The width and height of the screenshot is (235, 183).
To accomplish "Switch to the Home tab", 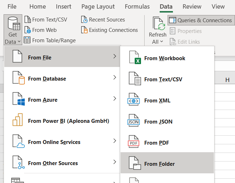I will pyautogui.click(x=38, y=6).
